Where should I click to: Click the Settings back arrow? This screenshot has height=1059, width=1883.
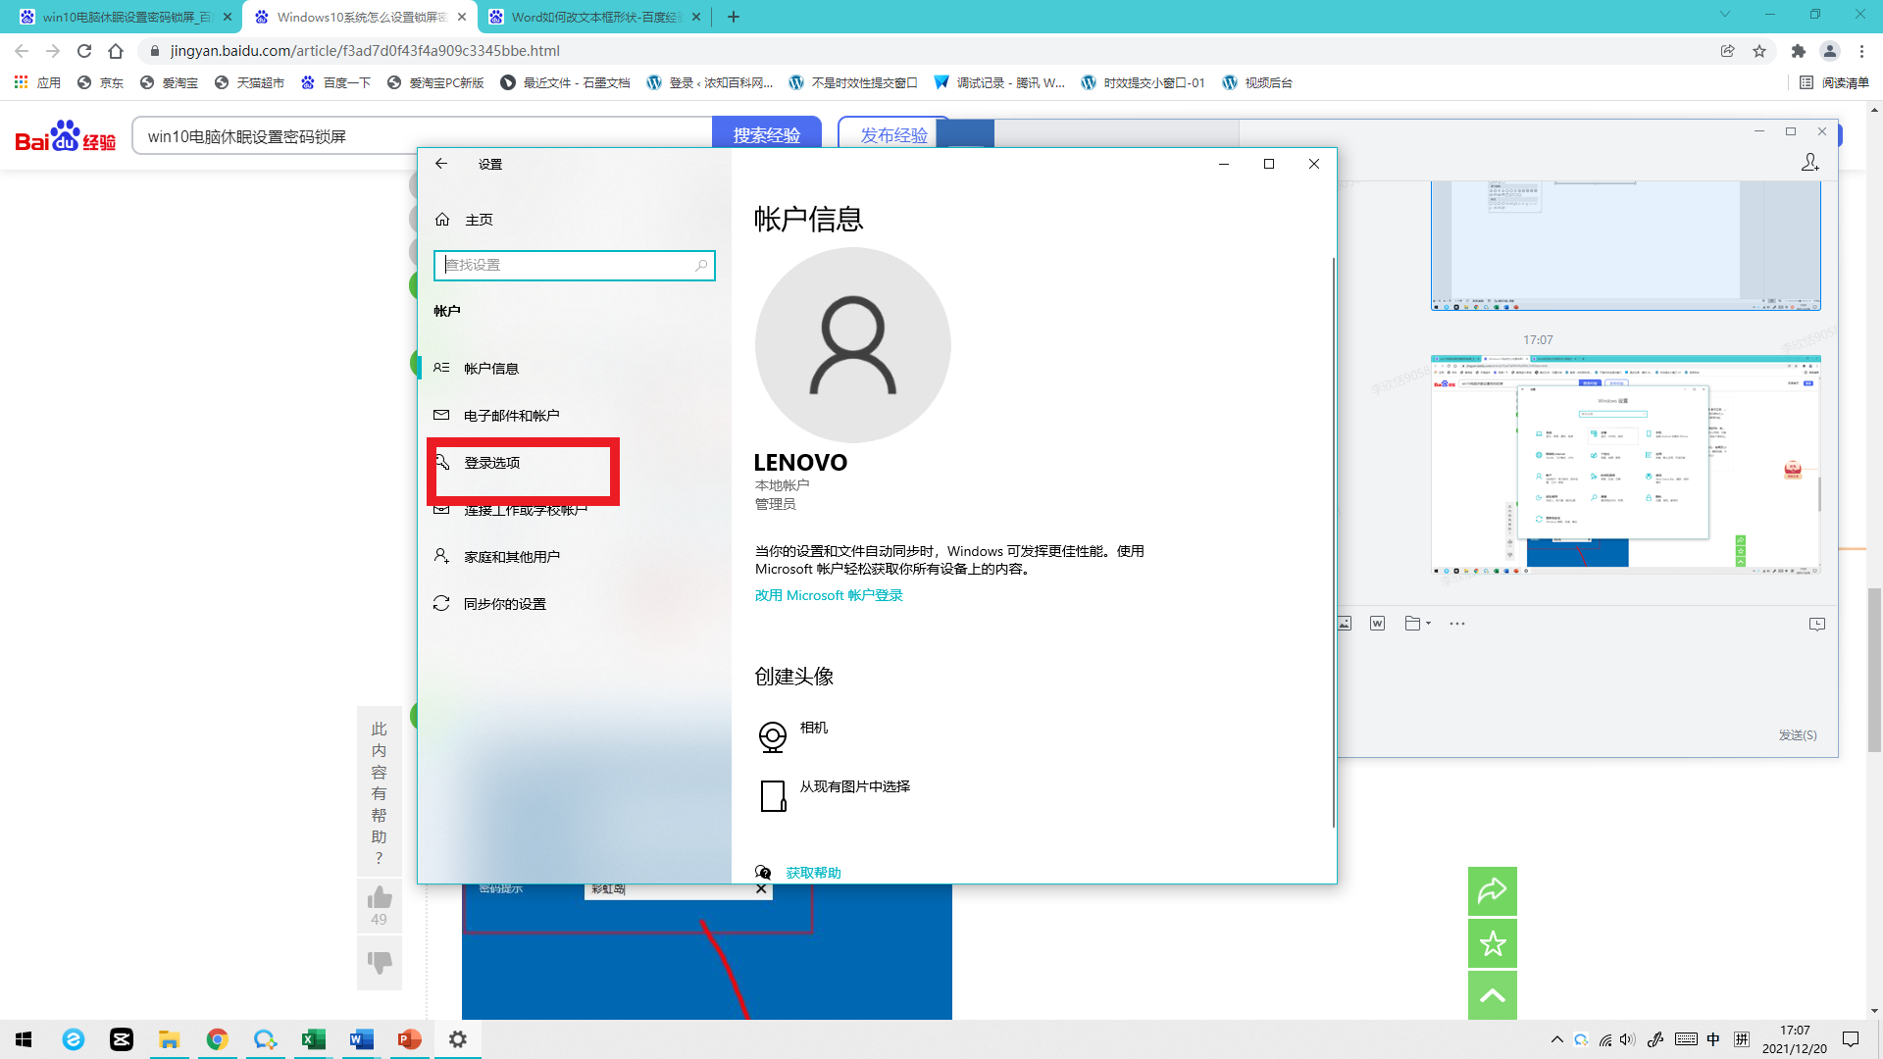click(441, 164)
